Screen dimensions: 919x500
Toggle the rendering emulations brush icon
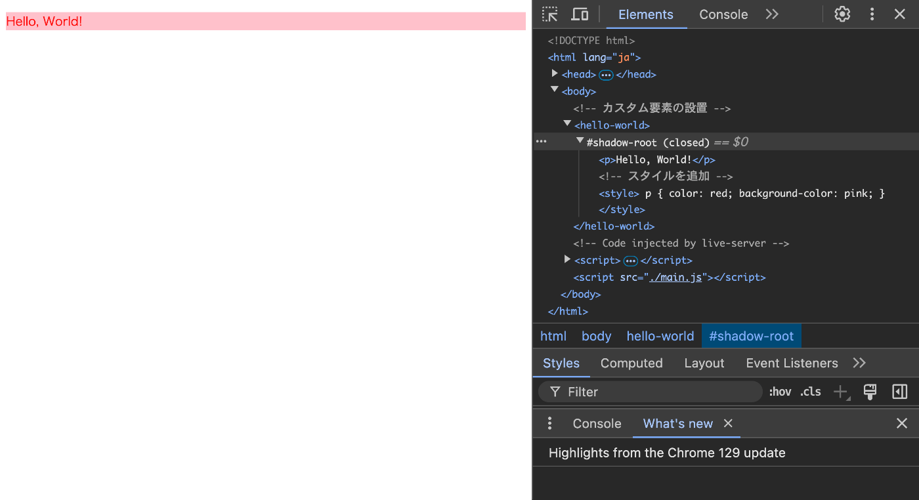click(x=870, y=392)
